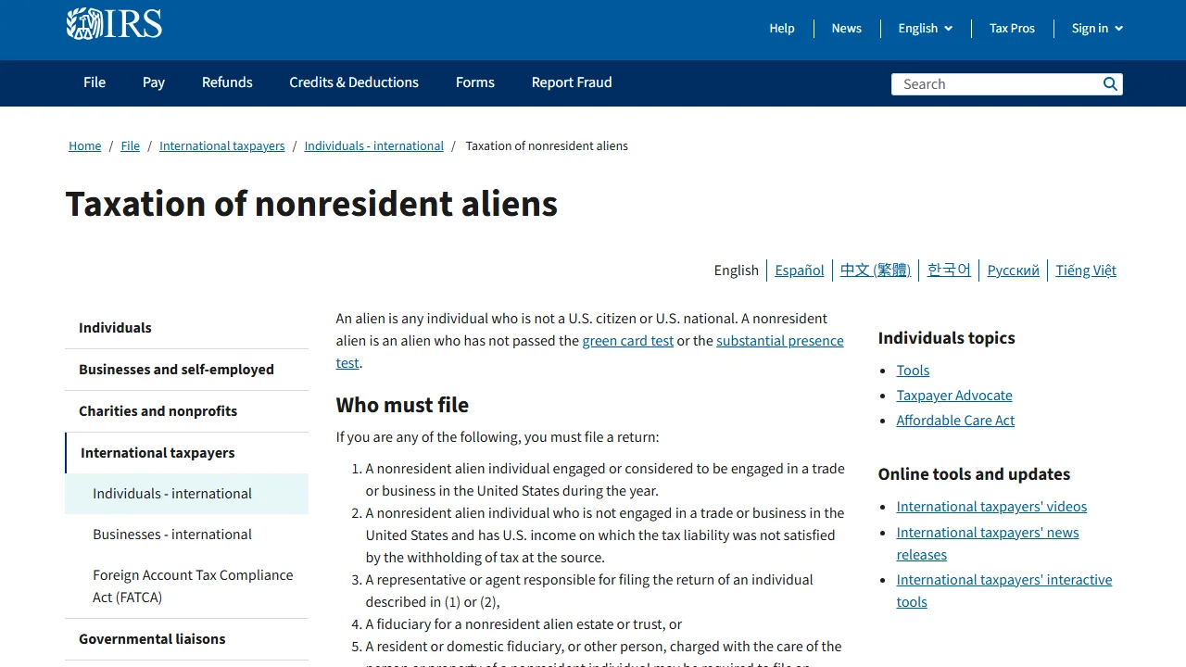Follow the substantial presence test link
The width and height of the screenshot is (1186, 667).
pyautogui.click(x=780, y=341)
